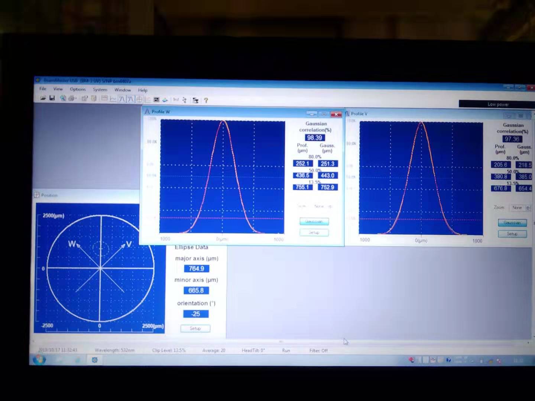Click the Test toolbar icon

(176, 100)
